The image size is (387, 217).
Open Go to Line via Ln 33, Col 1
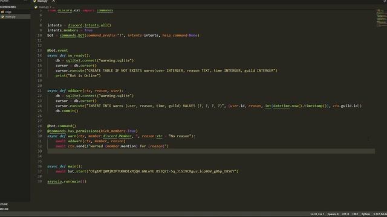317,214
